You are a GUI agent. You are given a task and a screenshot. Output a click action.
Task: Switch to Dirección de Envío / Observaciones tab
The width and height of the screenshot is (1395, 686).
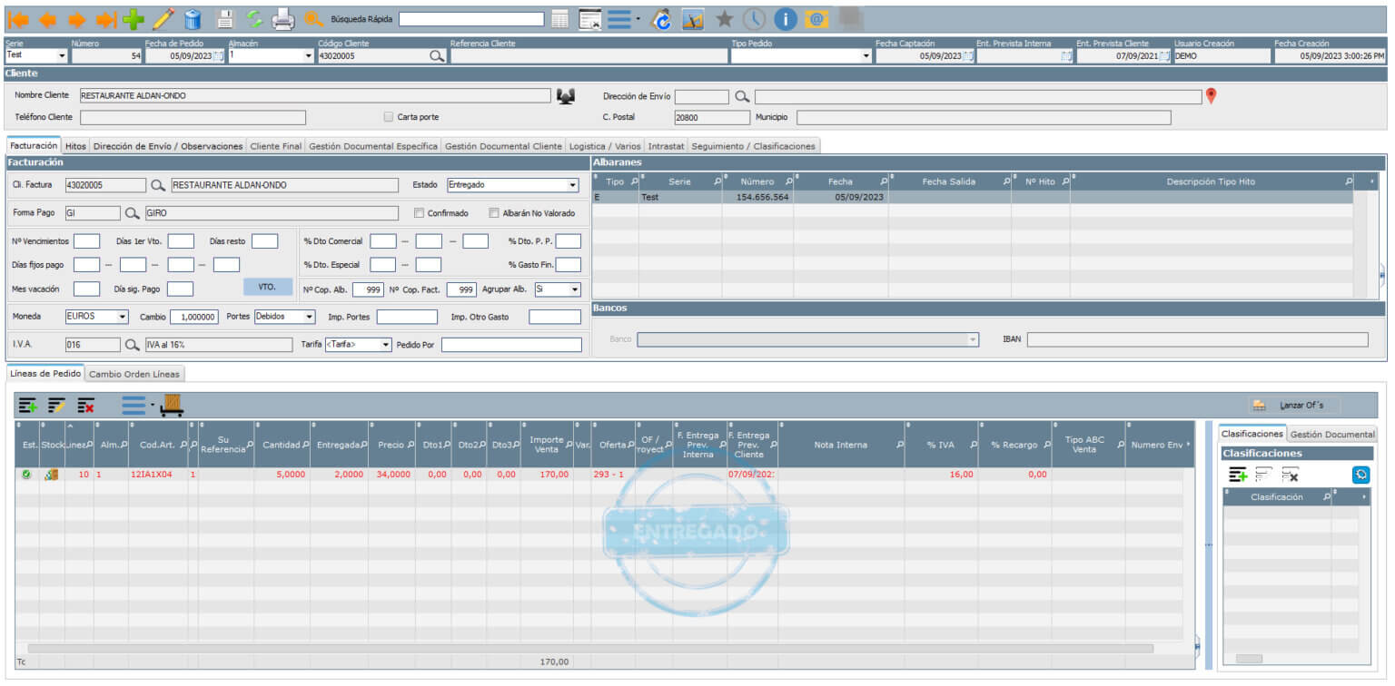point(168,145)
